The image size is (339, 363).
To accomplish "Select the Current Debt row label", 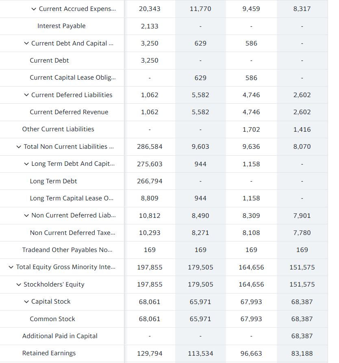I will (x=49, y=60).
